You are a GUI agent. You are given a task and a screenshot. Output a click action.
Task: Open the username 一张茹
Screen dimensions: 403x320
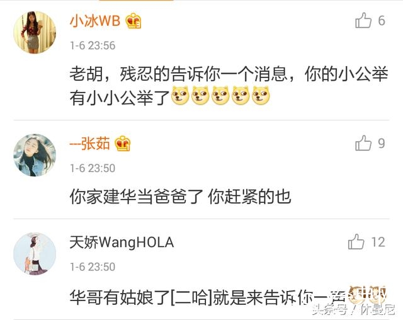click(89, 144)
